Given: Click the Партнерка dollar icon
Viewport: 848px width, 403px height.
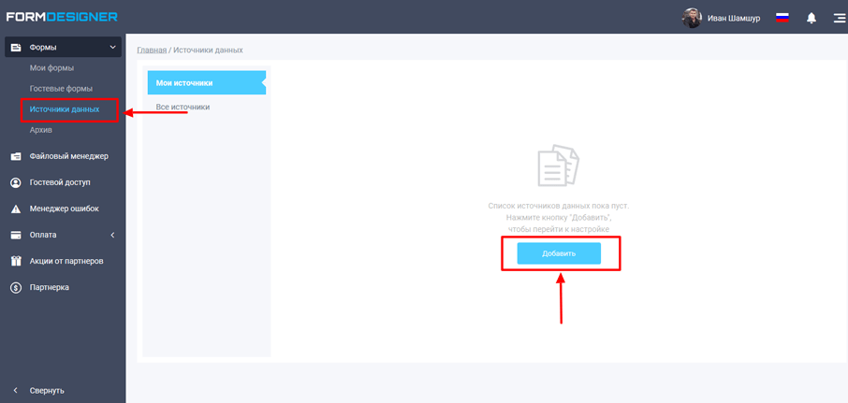Looking at the screenshot, I should coord(16,287).
